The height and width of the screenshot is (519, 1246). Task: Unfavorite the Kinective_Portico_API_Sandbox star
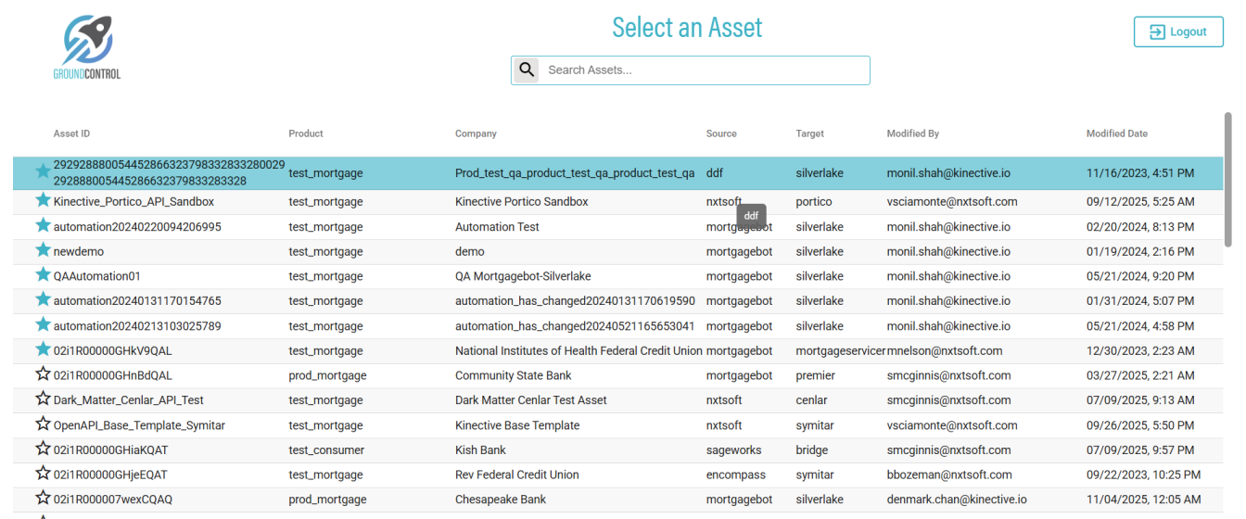[43, 200]
